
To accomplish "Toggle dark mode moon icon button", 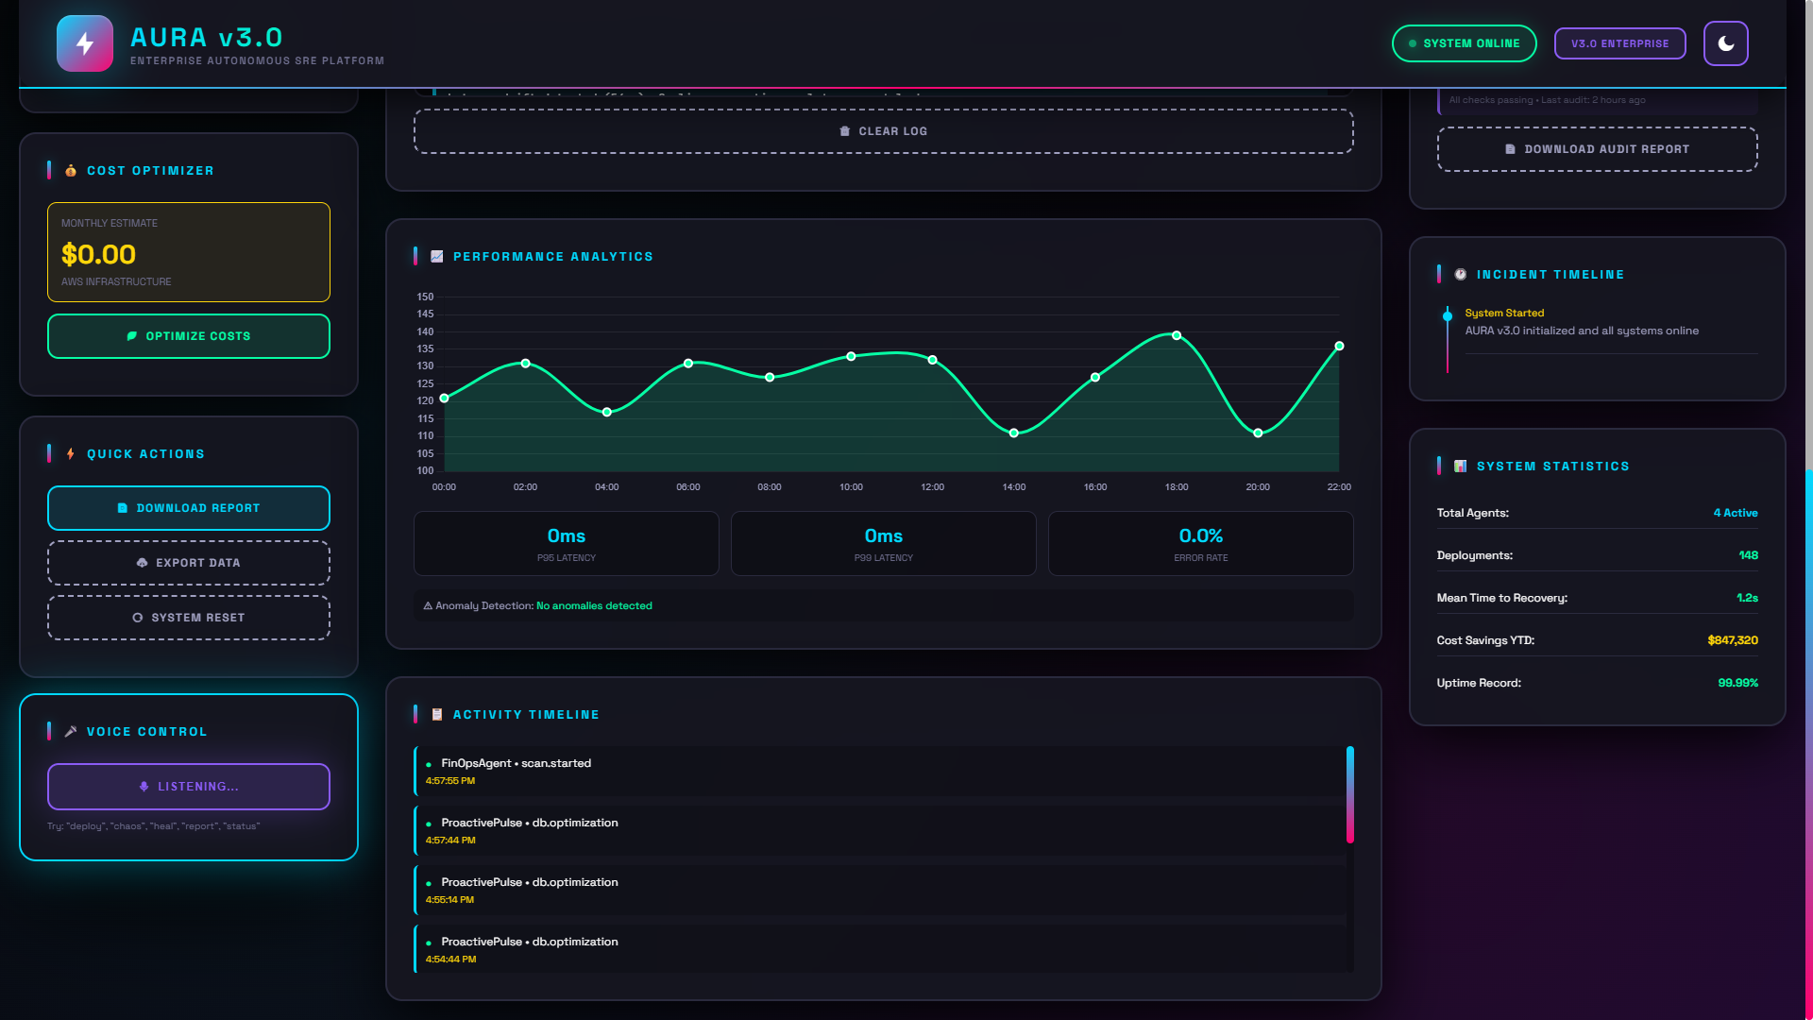I will click(1725, 43).
